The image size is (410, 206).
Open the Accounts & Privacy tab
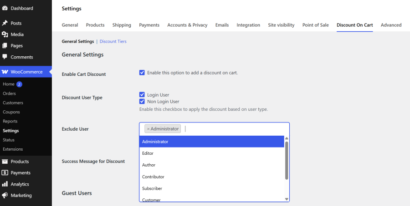(187, 25)
